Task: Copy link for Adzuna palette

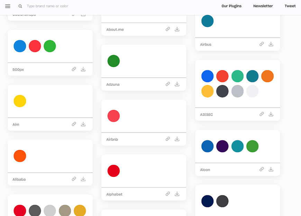Action: point(168,84)
